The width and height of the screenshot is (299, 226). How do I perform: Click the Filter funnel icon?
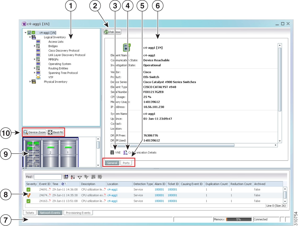point(80,177)
